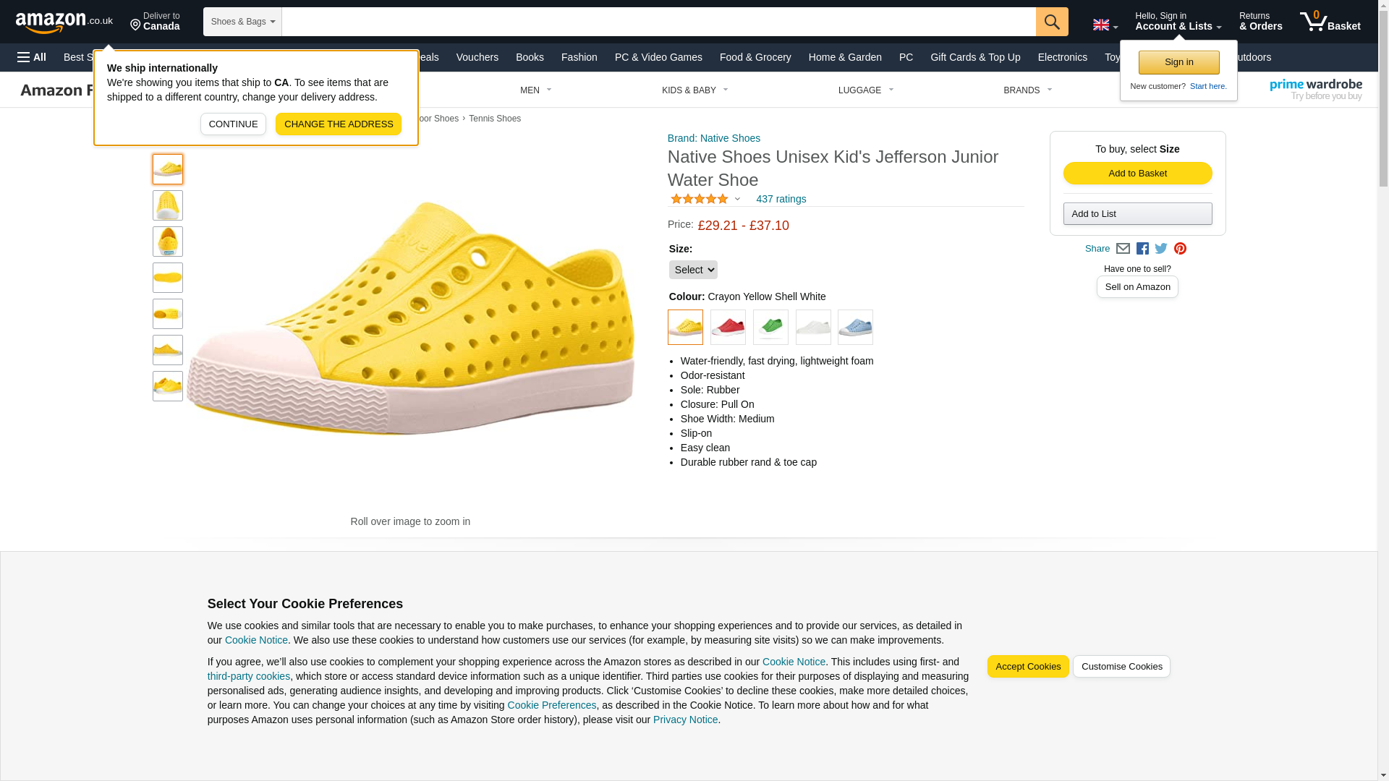The width and height of the screenshot is (1389, 781).
Task: Go to the Amazon.co.uk home logo
Action: tap(64, 22)
